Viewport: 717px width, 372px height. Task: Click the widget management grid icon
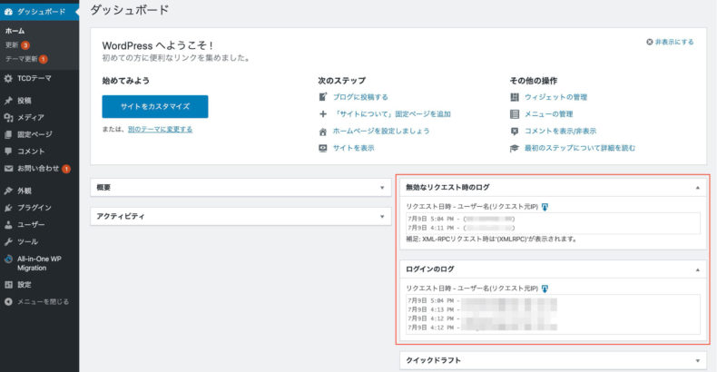point(515,97)
